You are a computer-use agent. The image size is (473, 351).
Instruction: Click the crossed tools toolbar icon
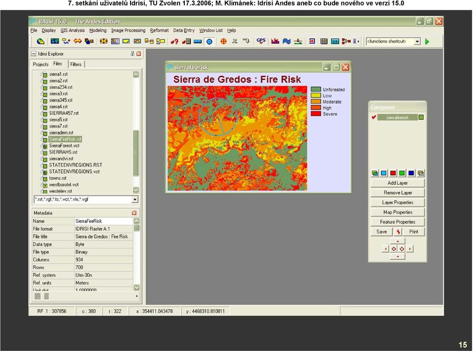pos(235,41)
